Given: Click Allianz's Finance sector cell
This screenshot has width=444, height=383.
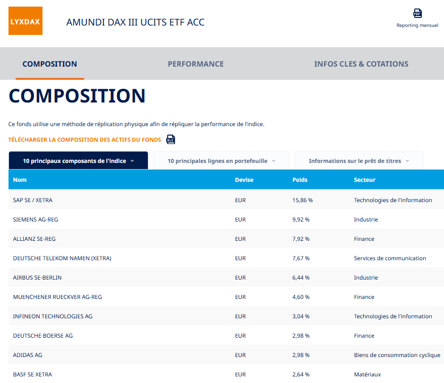Looking at the screenshot, I should pyautogui.click(x=364, y=239).
